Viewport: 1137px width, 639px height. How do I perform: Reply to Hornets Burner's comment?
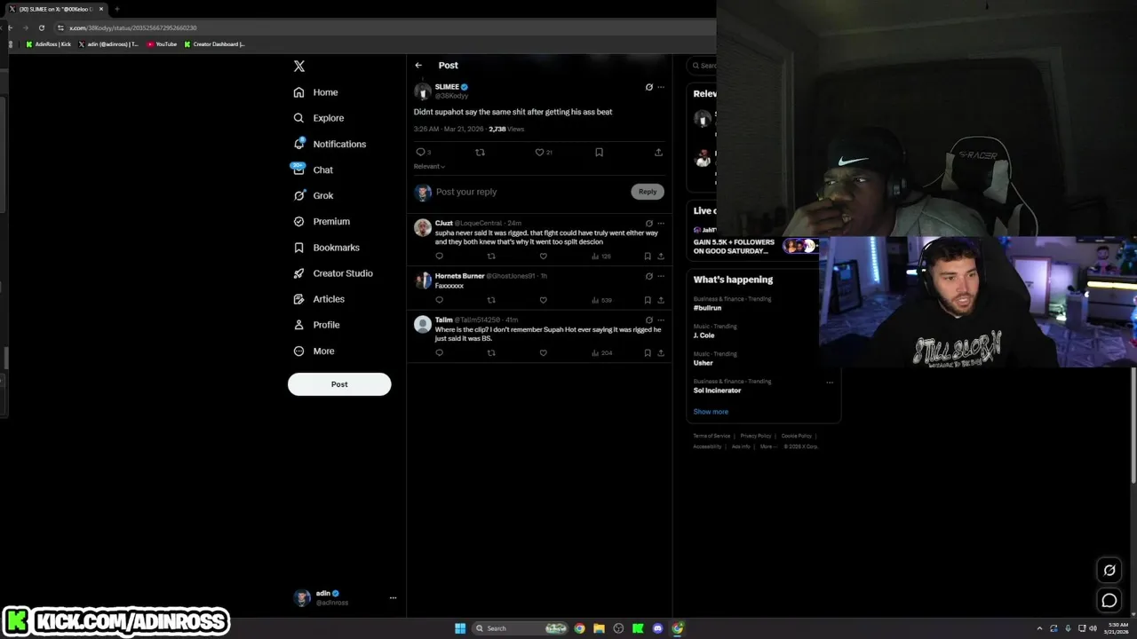tap(439, 300)
